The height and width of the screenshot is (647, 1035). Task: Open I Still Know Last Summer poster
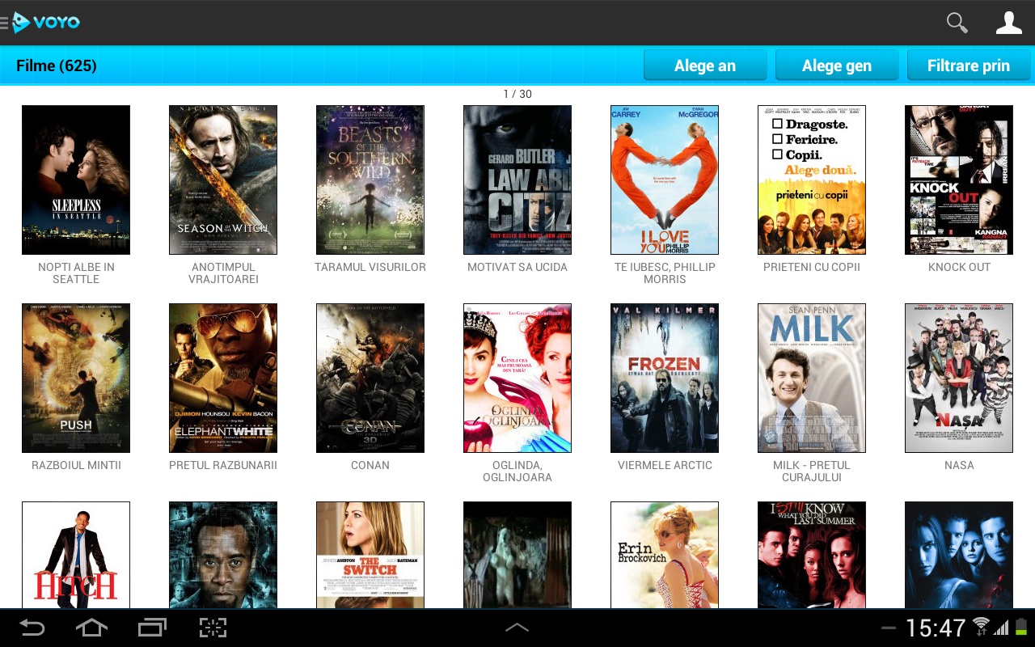pos(812,555)
